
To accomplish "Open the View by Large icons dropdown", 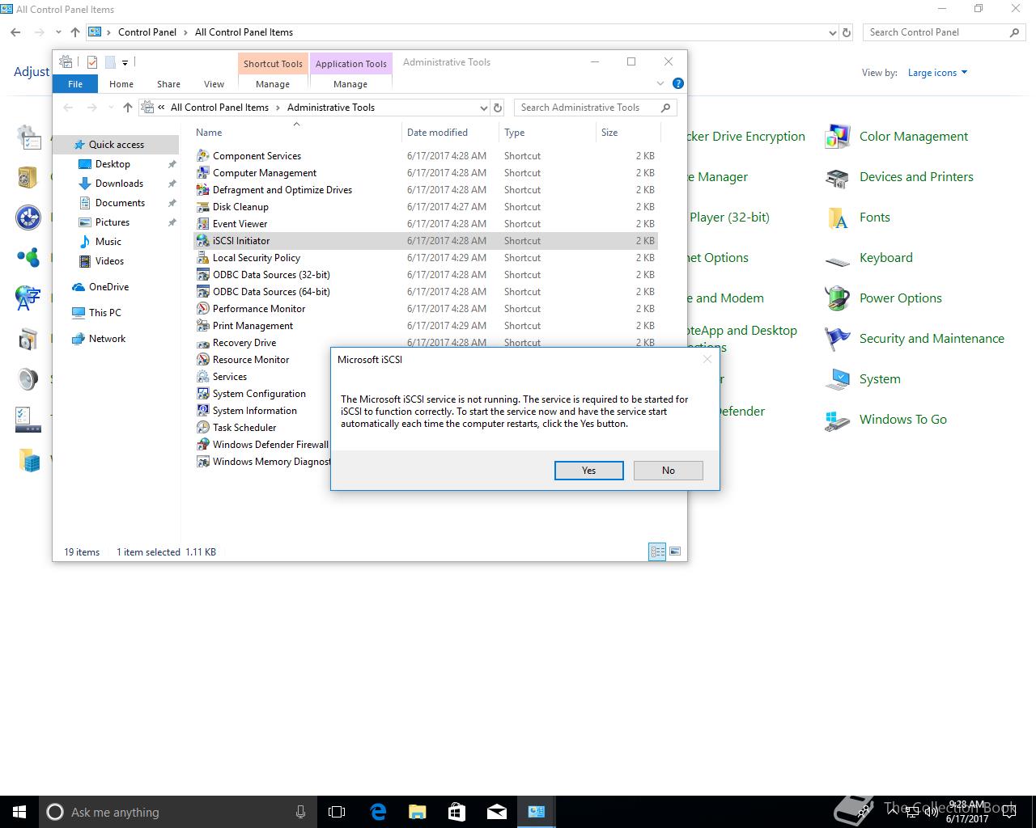I will click(x=938, y=73).
